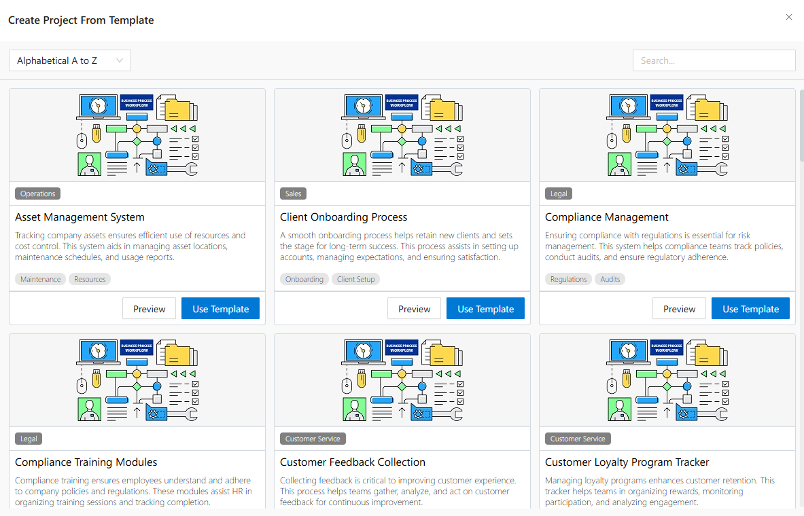Focus the template Search field
Screen dimensions: 804x516
(x=714, y=60)
